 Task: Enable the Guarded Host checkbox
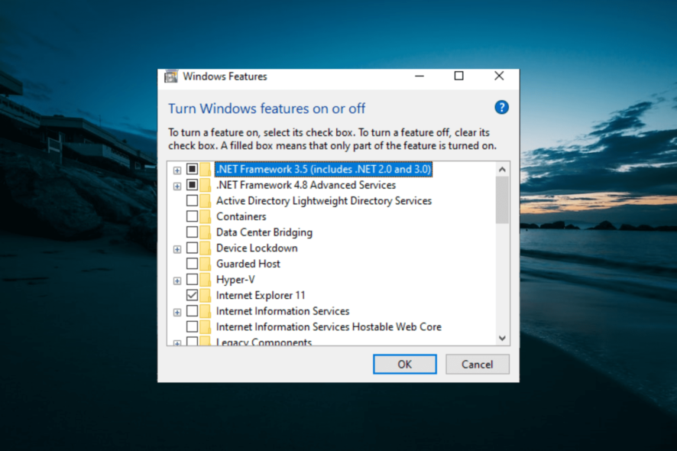click(x=192, y=264)
